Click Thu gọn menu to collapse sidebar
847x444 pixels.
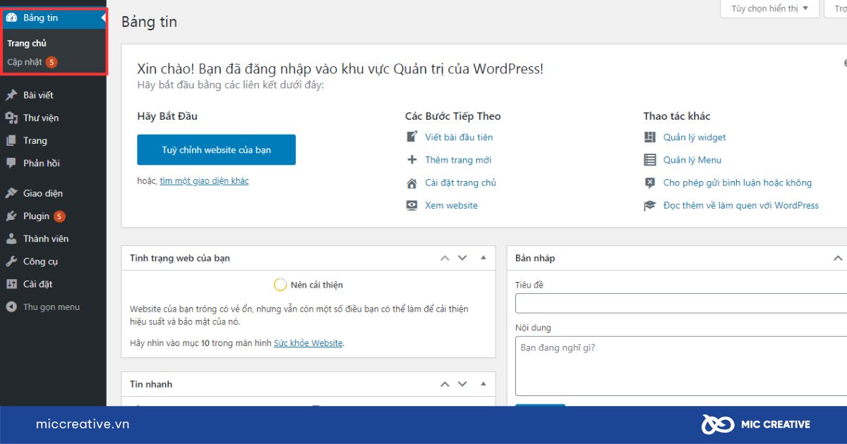[x=52, y=307]
